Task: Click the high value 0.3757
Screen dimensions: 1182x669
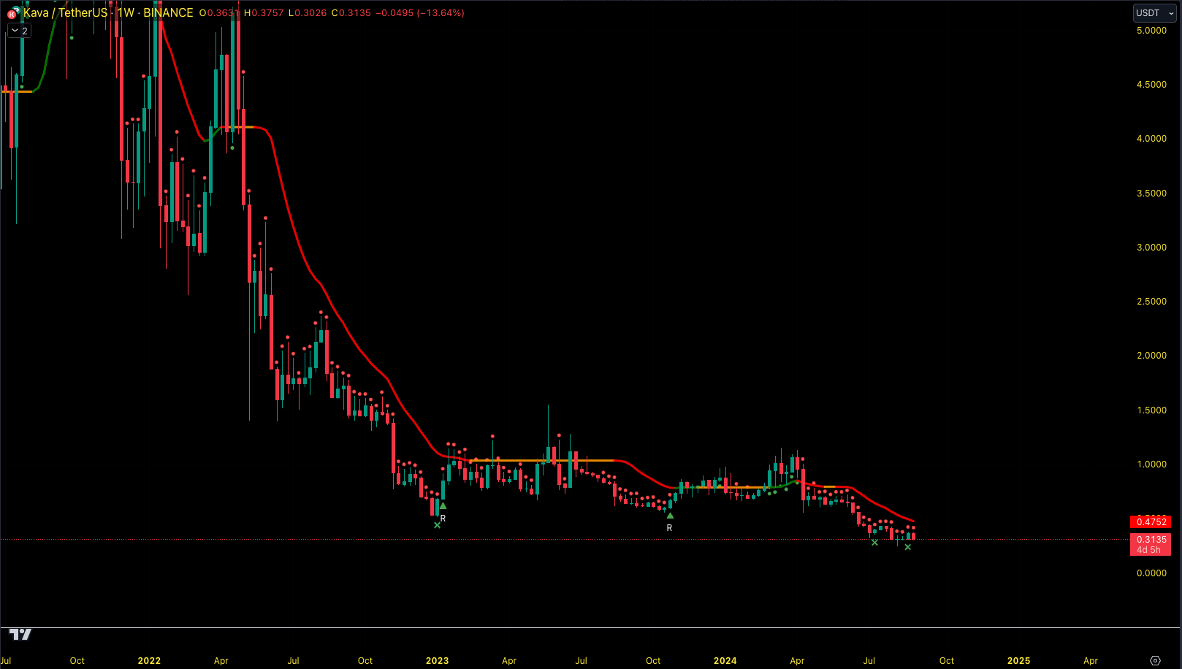Action: (x=267, y=13)
